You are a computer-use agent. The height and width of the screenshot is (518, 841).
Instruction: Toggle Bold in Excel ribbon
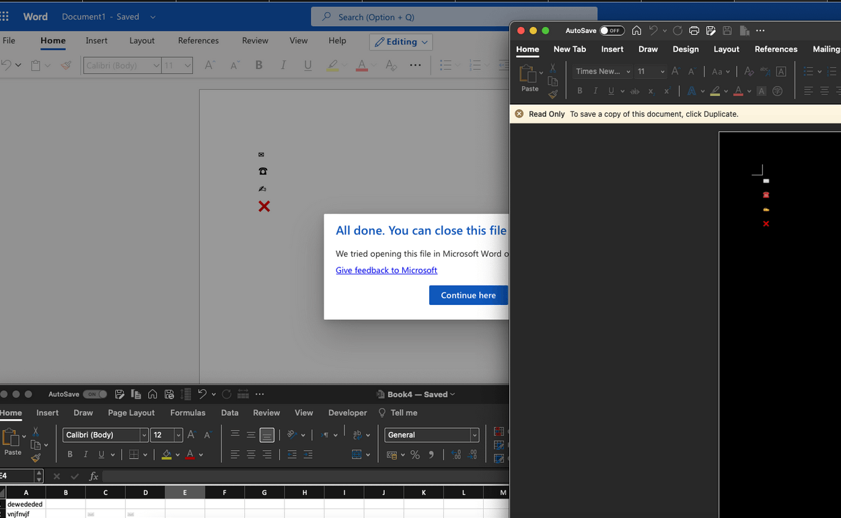pyautogui.click(x=70, y=455)
